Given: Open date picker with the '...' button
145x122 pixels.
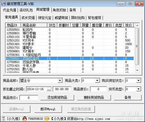Looking at the screenshot, I should click(x=49, y=89).
